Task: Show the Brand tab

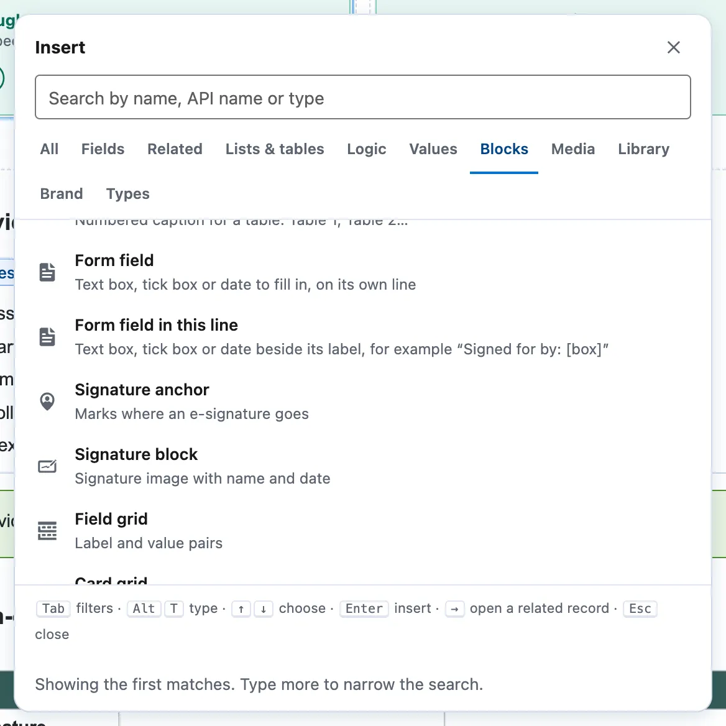Action: [61, 193]
